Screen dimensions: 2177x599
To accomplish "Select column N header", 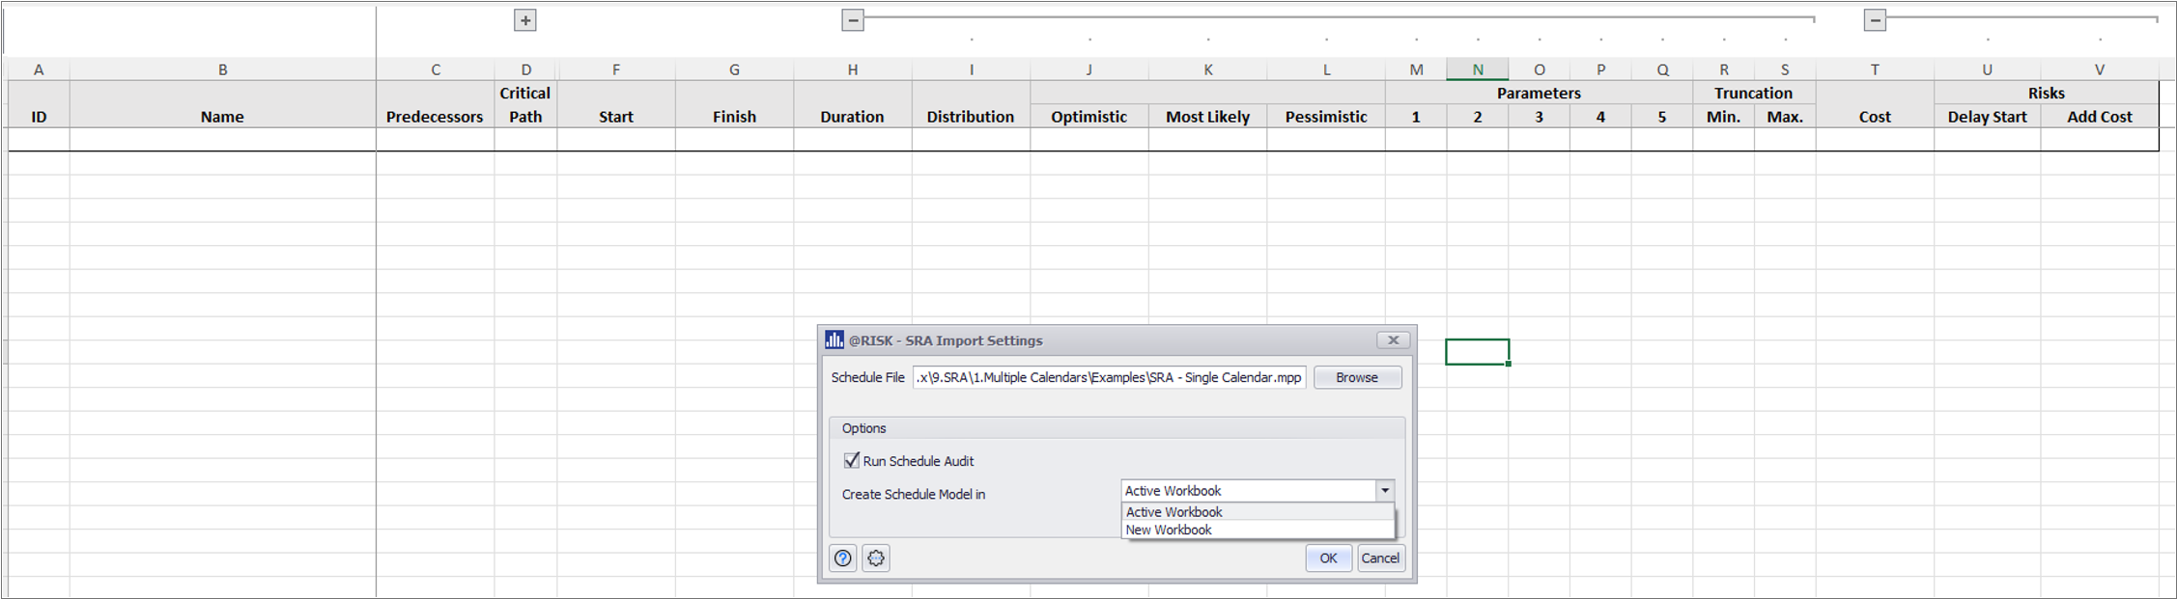I will click(1477, 69).
